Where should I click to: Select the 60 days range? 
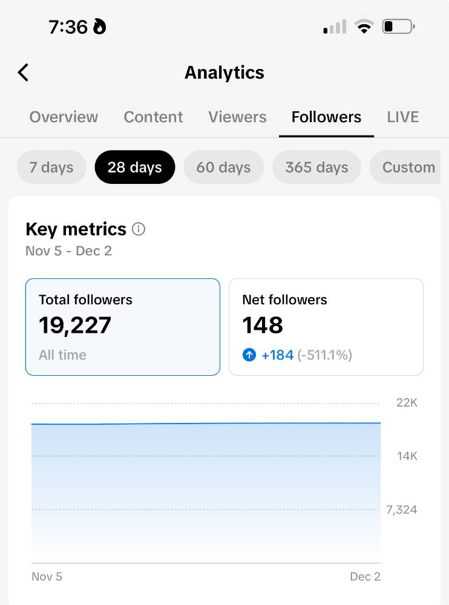pos(223,167)
